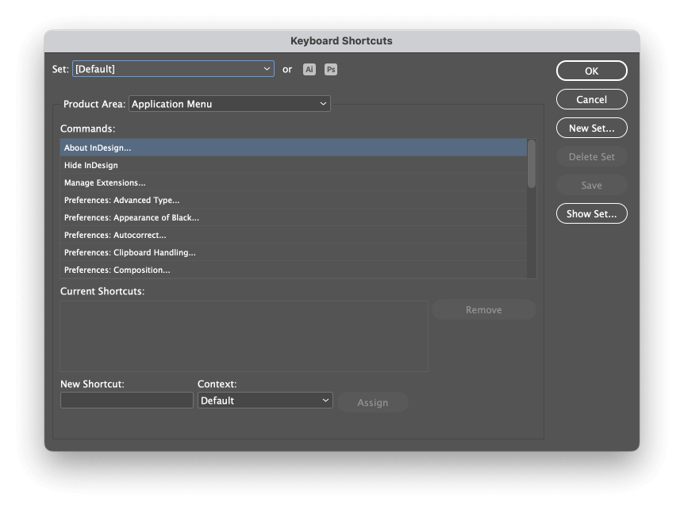The height and width of the screenshot is (510, 684).
Task: Select Preferences: Advanced Type... command
Action: tap(293, 200)
